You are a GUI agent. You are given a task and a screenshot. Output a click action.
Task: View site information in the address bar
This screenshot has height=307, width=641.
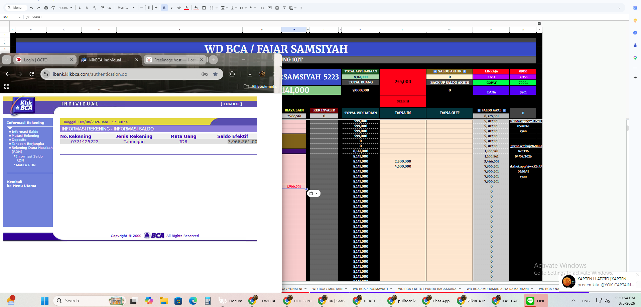[x=46, y=74]
